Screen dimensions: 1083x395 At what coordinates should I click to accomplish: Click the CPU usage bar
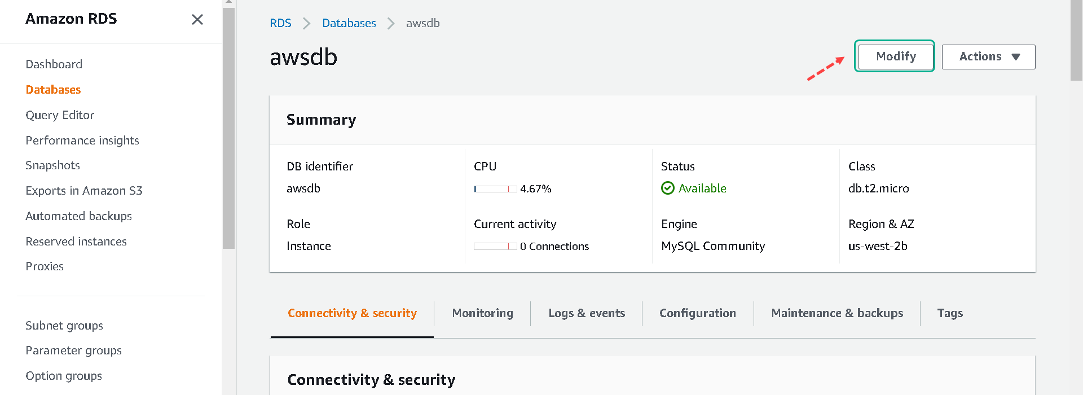pyautogui.click(x=495, y=189)
